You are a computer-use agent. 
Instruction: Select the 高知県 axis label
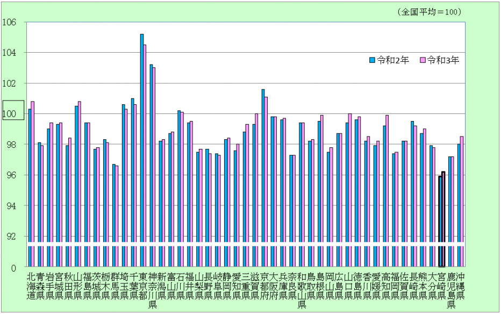click(x=385, y=286)
